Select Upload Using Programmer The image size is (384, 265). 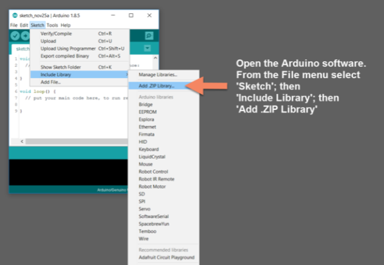pos(80,48)
